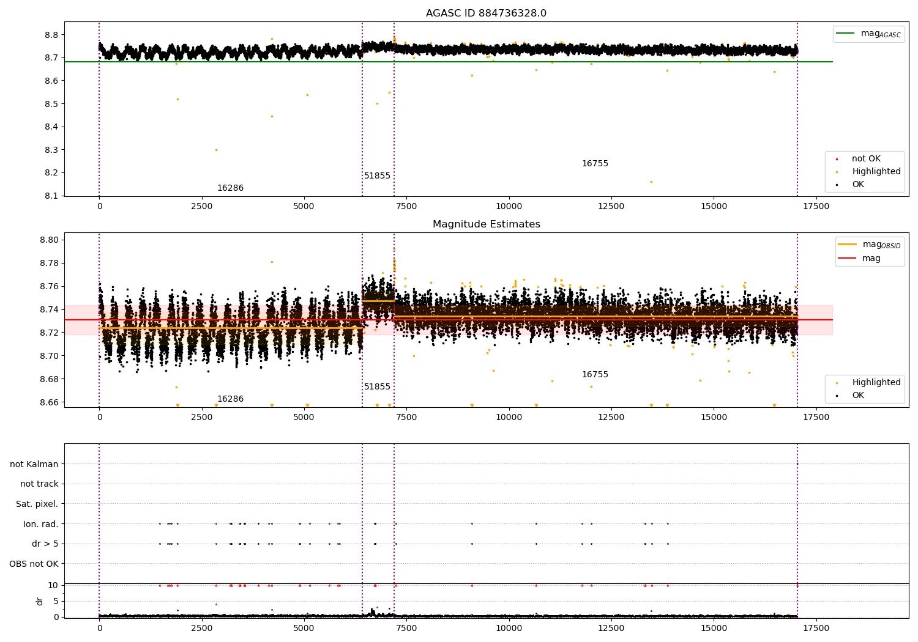Select the mag AGASC legend label
918x642 pixels.
pos(881,34)
